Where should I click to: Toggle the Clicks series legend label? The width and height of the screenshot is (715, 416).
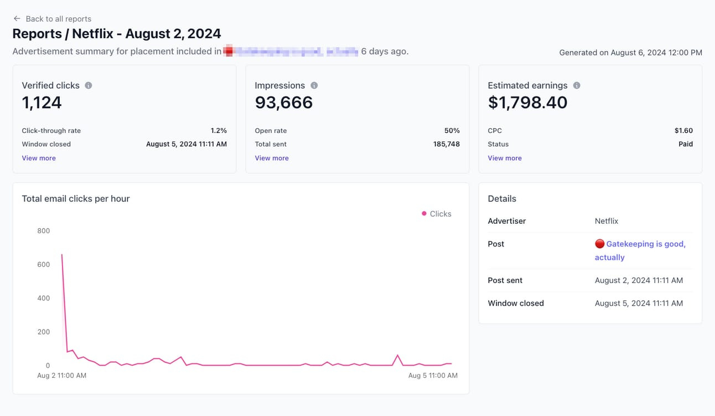click(x=441, y=214)
